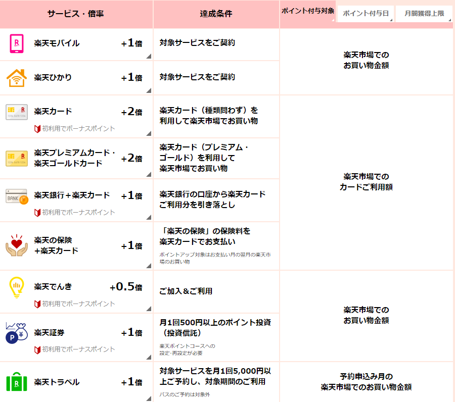
Task: Click beginner mark icon under 楽天カード
Action: 37,129
